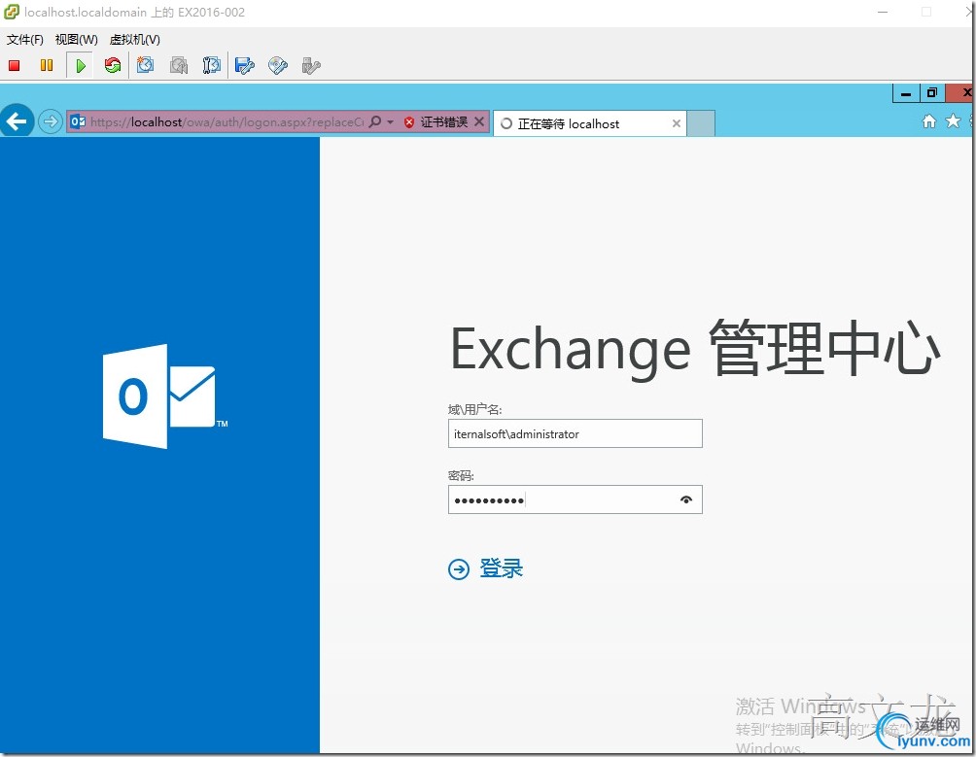The height and width of the screenshot is (757, 976).
Task: Click the 密码 password field
Action: (x=575, y=499)
